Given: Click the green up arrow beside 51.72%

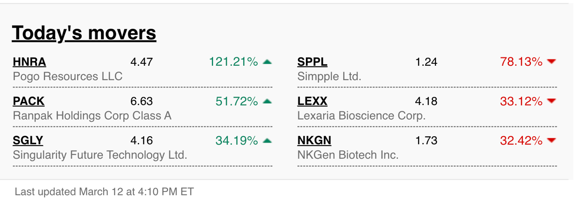Looking at the screenshot, I should pos(267,101).
